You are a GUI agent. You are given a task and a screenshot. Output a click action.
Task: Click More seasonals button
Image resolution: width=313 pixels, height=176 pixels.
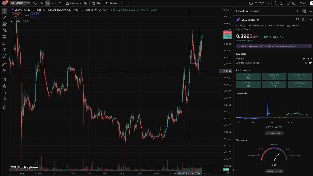(274, 133)
